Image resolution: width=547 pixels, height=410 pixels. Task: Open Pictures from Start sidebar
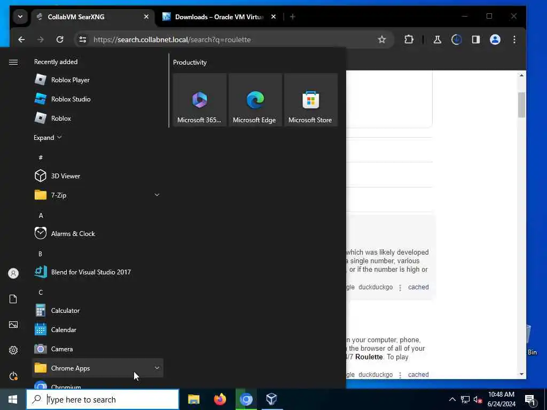point(13,325)
